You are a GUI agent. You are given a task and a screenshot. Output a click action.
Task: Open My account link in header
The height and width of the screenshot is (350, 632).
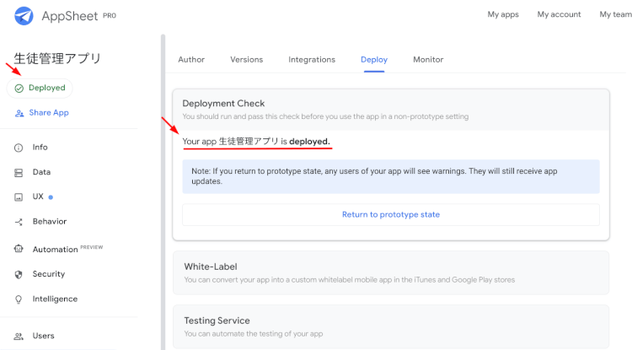tap(560, 14)
